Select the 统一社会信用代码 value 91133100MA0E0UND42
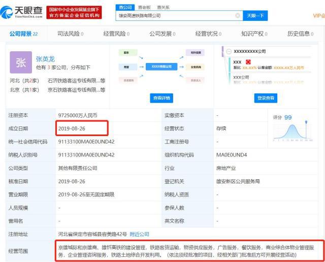The image size is (325, 262). click(x=86, y=142)
